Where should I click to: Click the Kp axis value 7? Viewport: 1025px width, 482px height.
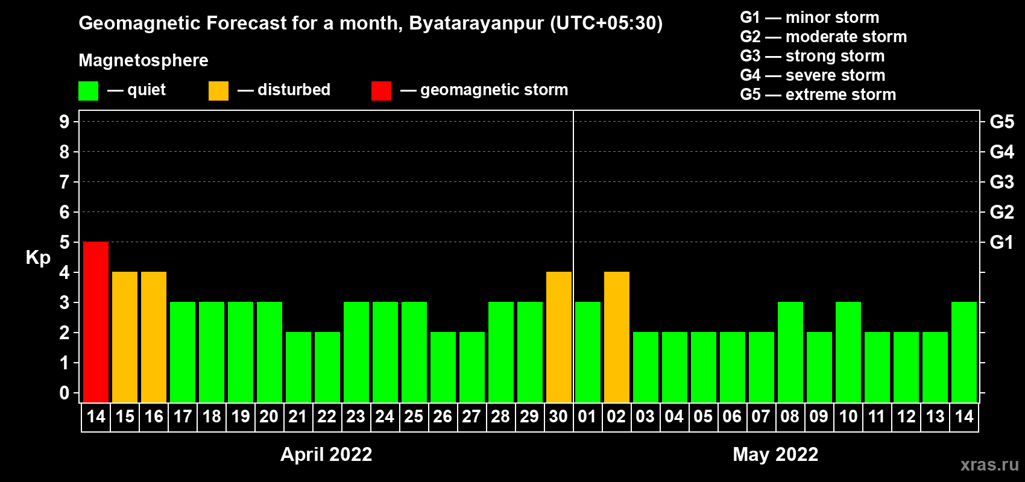65,182
